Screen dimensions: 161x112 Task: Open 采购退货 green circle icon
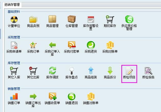click(x=91, y=45)
